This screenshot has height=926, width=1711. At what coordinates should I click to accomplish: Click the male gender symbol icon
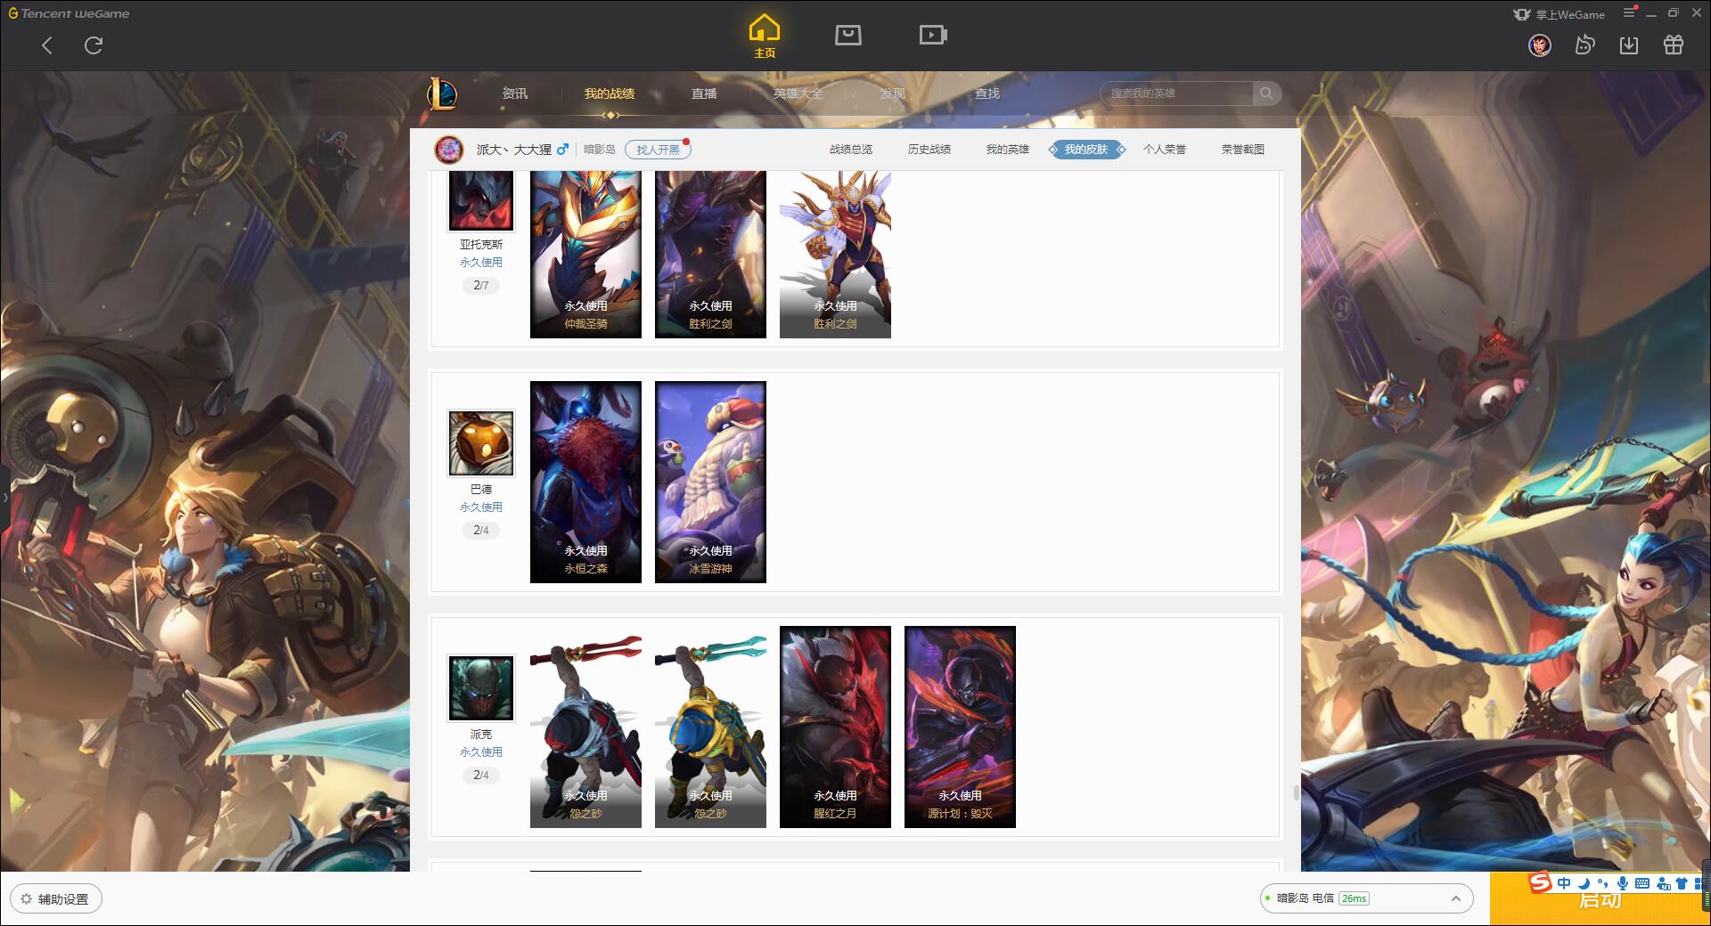[x=562, y=150]
